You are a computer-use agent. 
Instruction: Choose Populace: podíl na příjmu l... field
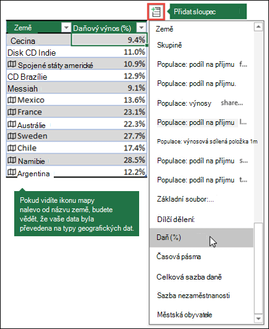[x=202, y=122]
